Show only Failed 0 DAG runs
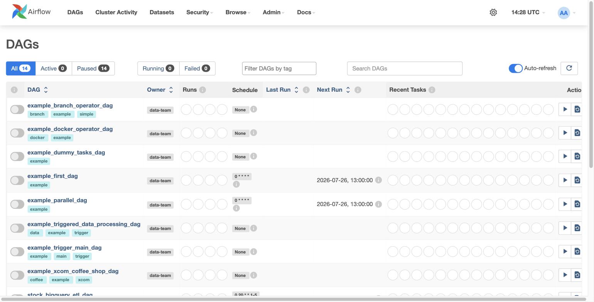Image resolution: width=594 pixels, height=302 pixels. tap(197, 68)
